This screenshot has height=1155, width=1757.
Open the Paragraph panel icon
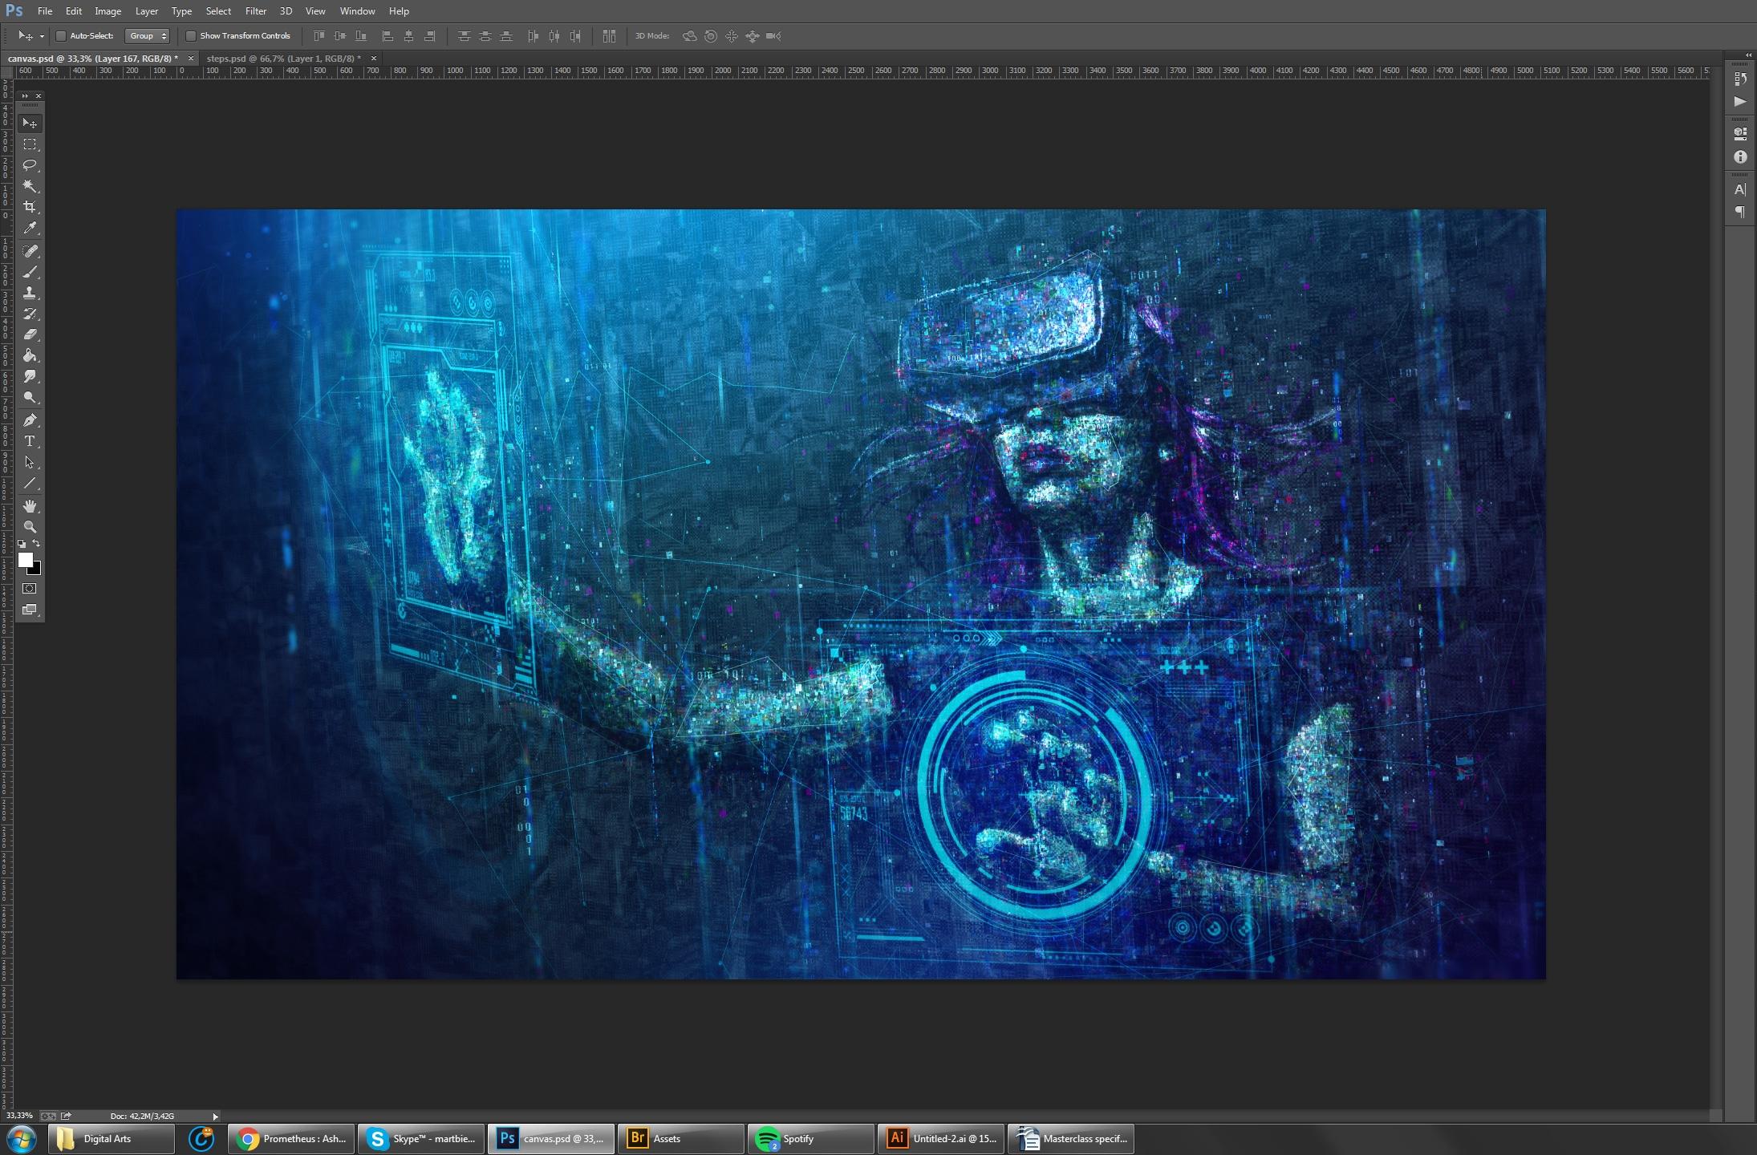pyautogui.click(x=1739, y=212)
